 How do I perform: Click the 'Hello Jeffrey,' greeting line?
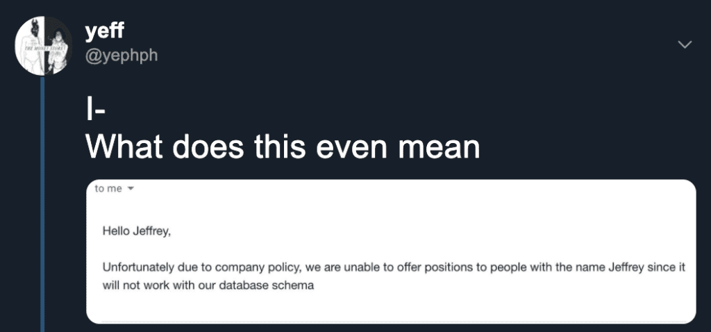point(137,231)
